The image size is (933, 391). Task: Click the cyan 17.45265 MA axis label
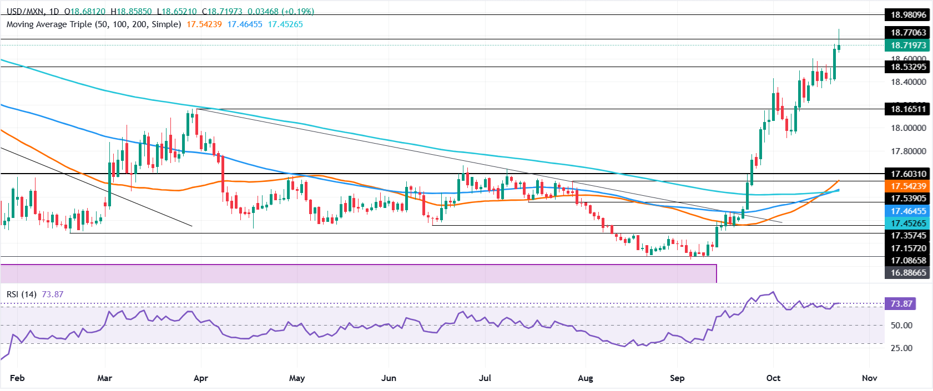pyautogui.click(x=907, y=223)
